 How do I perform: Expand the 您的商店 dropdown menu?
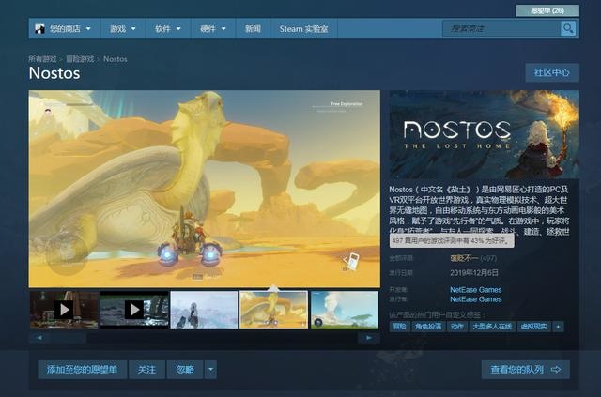[x=88, y=29]
